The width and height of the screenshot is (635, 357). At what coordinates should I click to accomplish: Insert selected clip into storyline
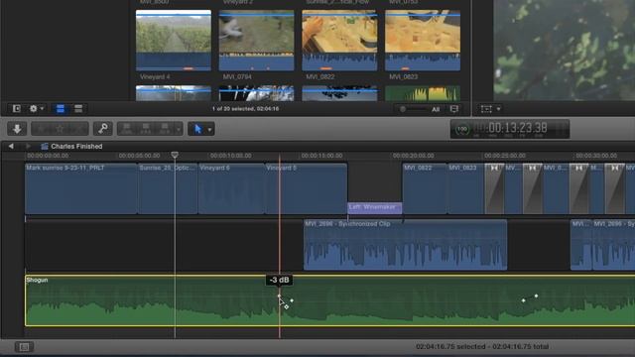(x=146, y=129)
